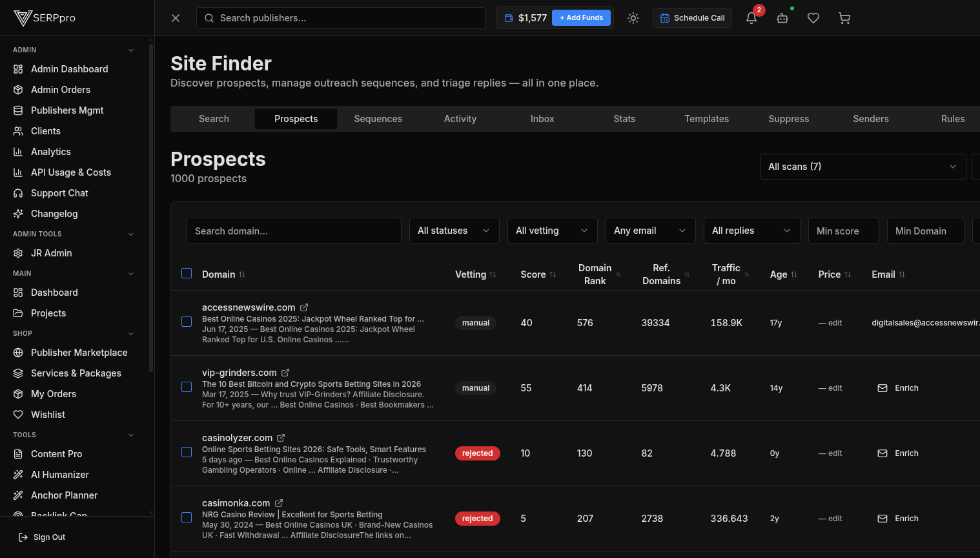Open the Inbox tab
This screenshot has width=980, height=558.
542,119
